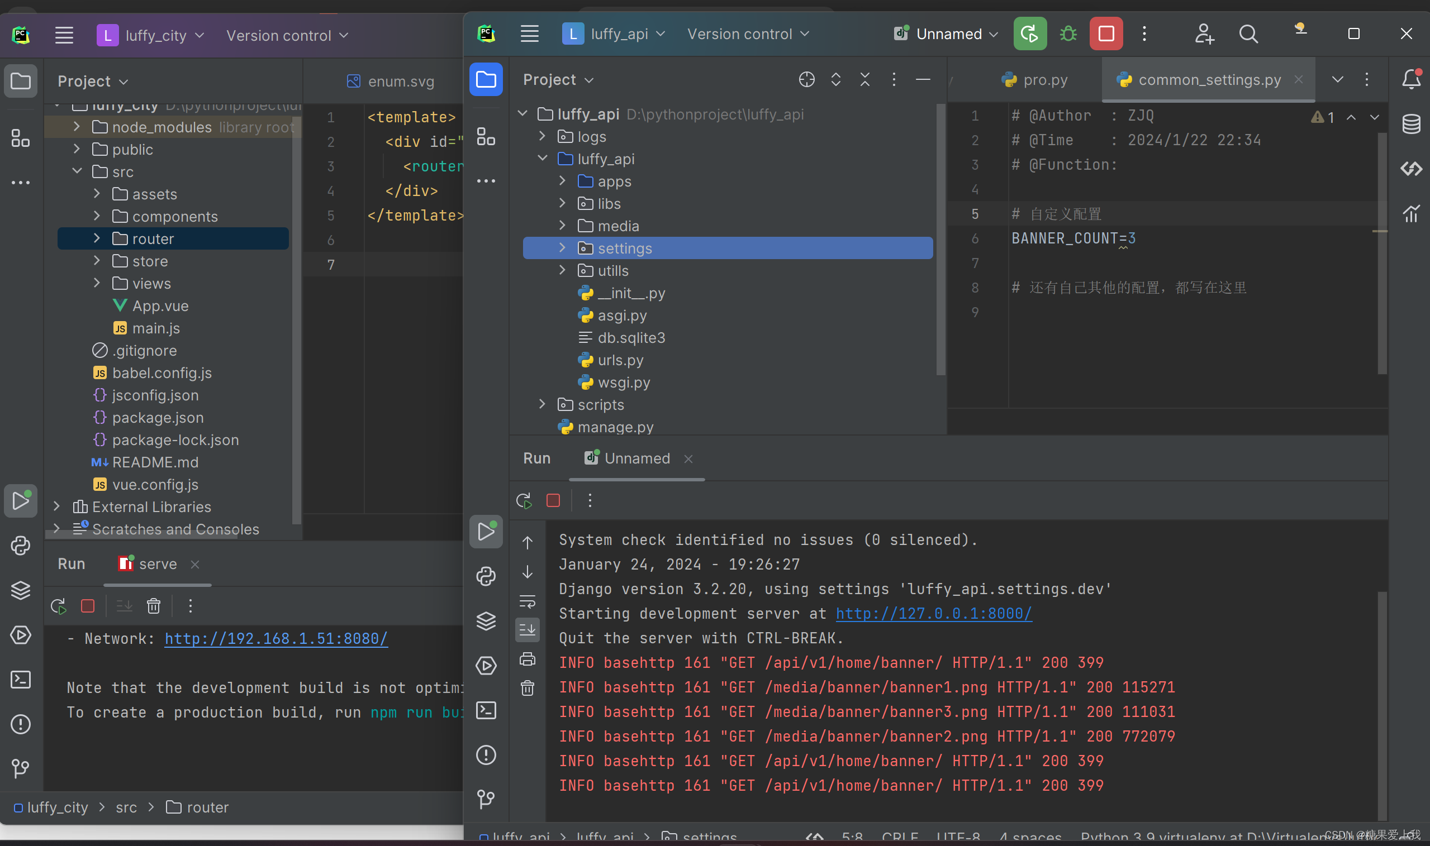
Task: Collapse the src folder in luffy_city
Action: coord(77,171)
